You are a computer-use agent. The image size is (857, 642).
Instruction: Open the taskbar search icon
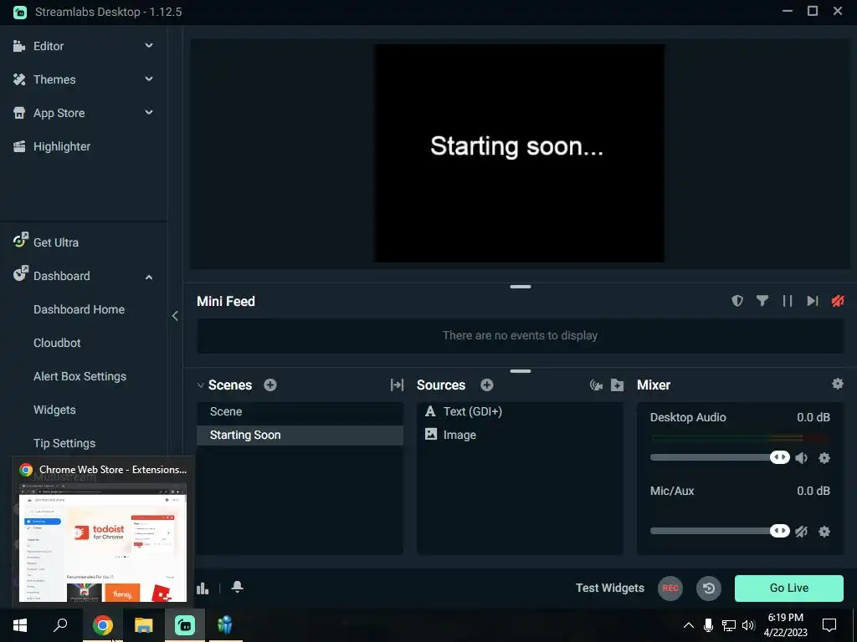[x=60, y=625]
